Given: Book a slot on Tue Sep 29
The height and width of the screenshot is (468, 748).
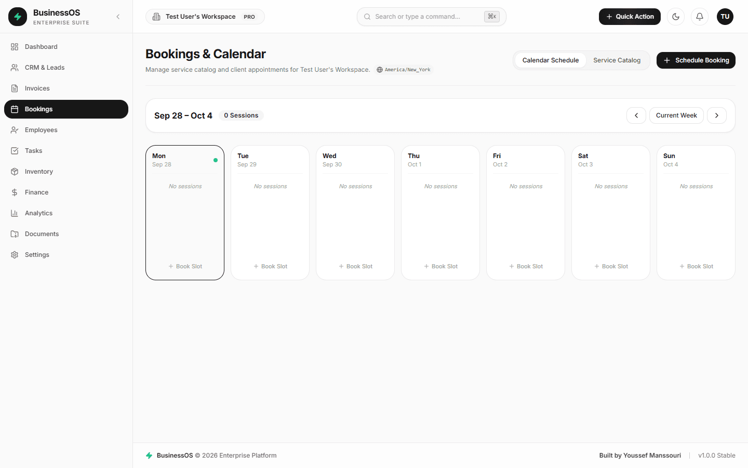Looking at the screenshot, I should [x=270, y=266].
